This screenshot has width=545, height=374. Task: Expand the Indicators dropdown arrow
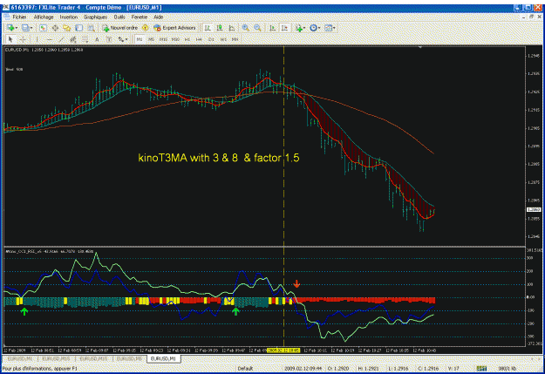coord(304,28)
